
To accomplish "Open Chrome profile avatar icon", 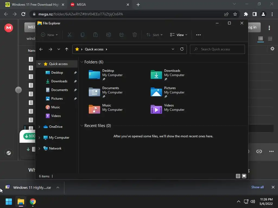I will 263,14.
